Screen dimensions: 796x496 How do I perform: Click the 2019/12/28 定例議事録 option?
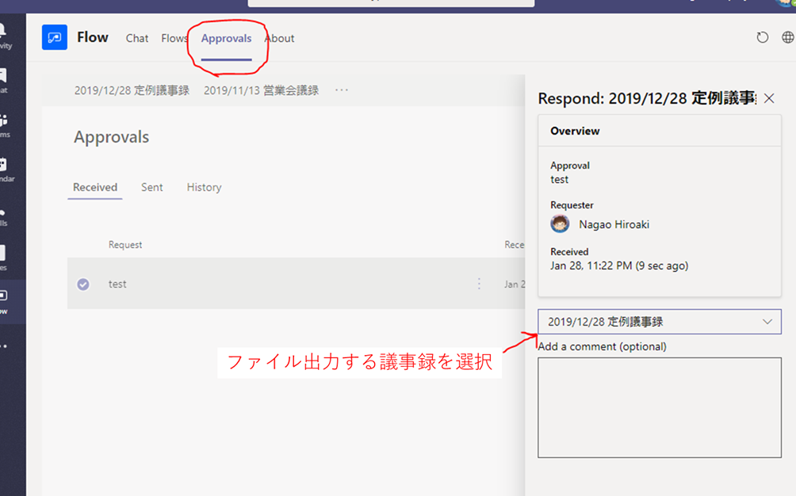click(x=132, y=90)
